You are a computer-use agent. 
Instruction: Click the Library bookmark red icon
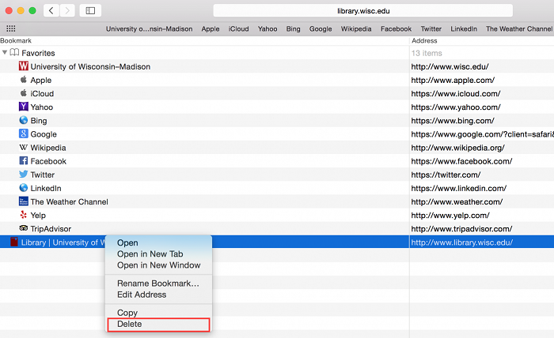pyautogui.click(x=14, y=242)
